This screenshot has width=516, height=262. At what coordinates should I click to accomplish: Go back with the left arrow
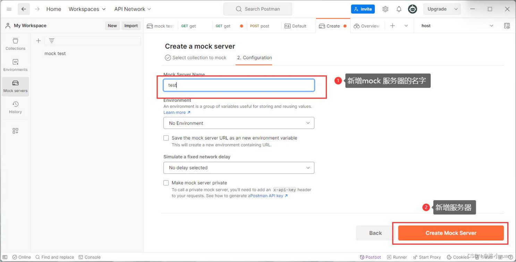tap(23, 9)
